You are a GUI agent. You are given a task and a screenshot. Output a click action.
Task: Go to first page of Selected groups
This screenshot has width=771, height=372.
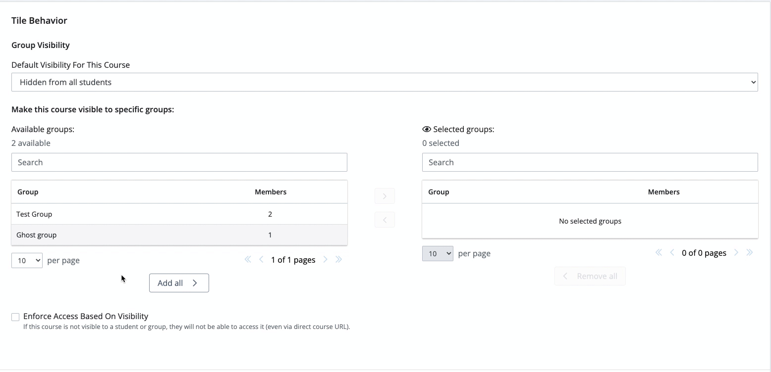point(659,253)
